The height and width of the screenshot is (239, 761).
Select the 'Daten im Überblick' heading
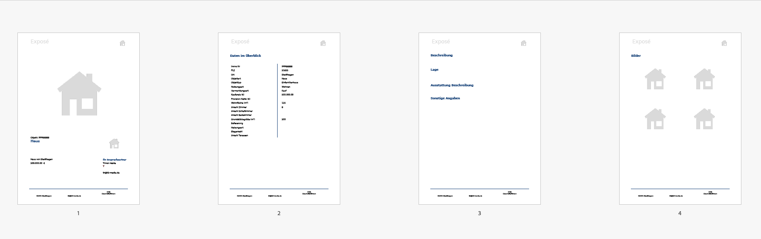coord(245,56)
